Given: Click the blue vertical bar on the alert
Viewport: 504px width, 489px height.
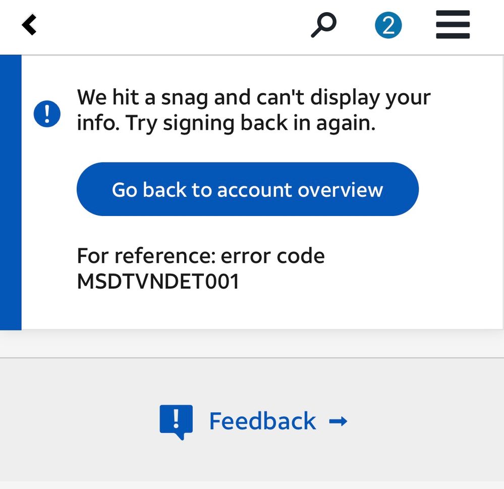Looking at the screenshot, I should point(11,192).
